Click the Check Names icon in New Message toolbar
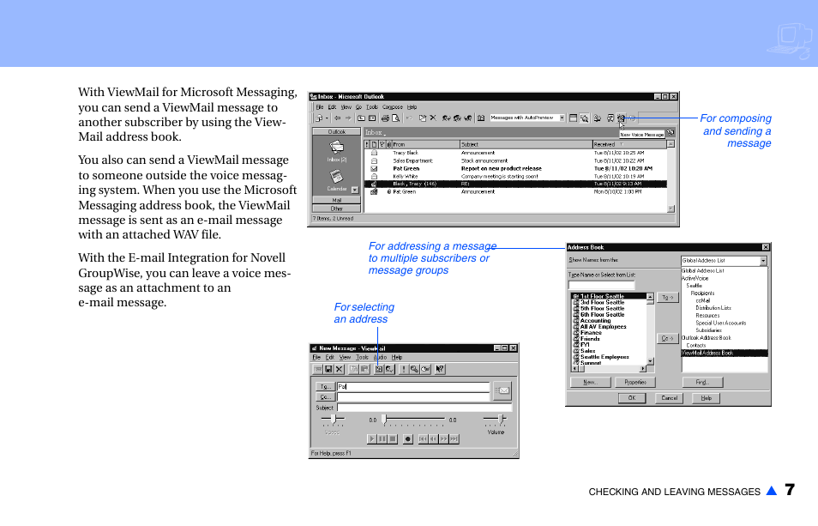This screenshot has width=818, height=526. pyautogui.click(x=389, y=369)
